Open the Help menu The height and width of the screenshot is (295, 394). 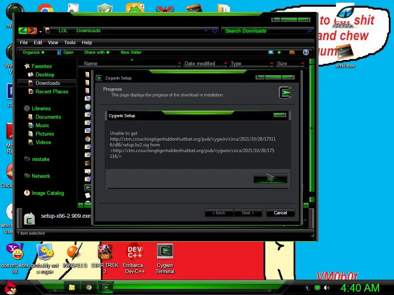tap(87, 42)
